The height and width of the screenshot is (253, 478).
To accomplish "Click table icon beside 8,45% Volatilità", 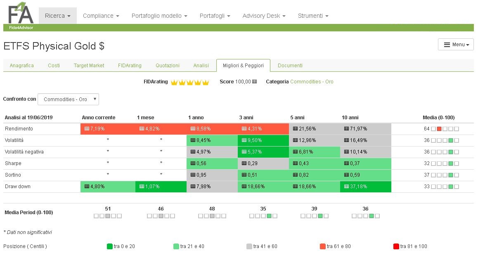I will tap(193, 140).
